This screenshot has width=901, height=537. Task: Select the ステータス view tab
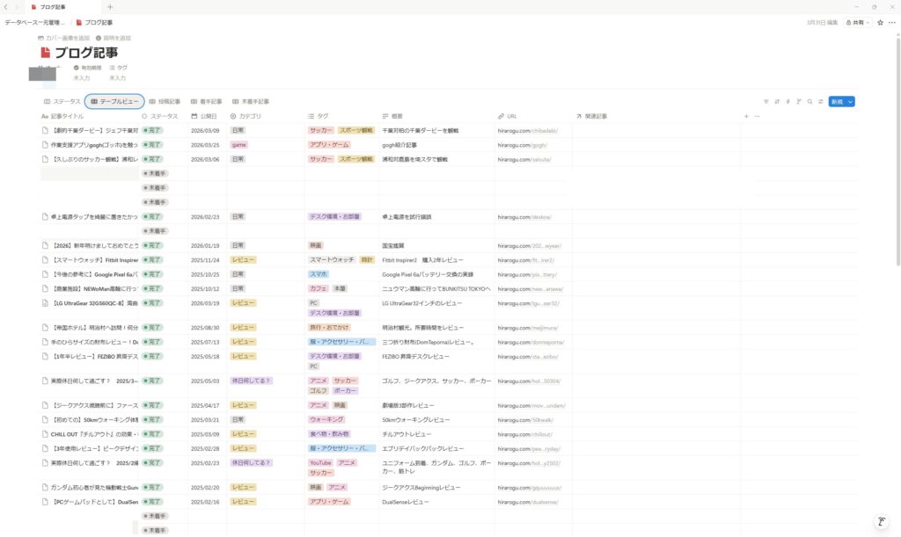(62, 102)
